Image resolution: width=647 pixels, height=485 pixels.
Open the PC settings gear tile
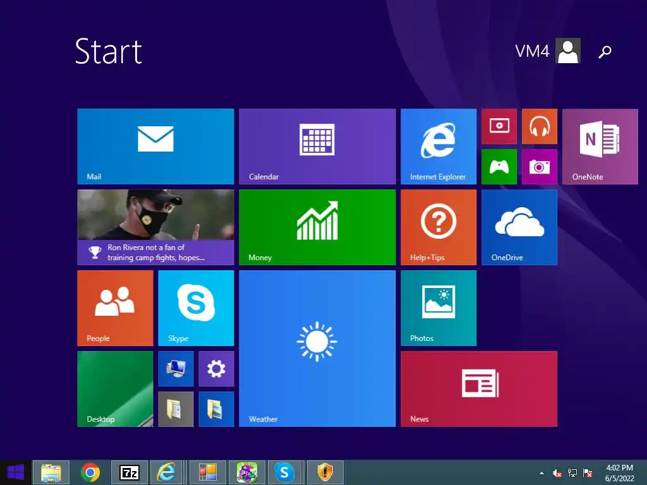[216, 369]
